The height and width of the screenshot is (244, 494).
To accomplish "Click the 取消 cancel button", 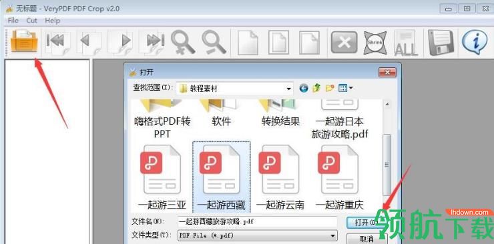I will [x=366, y=239].
